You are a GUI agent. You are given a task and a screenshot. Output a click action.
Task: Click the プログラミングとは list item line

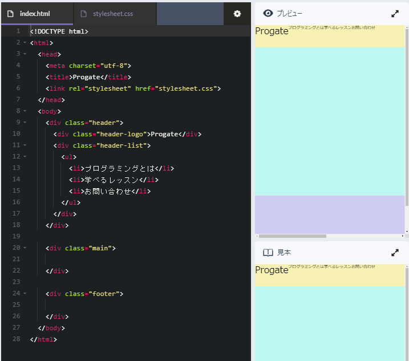122,168
